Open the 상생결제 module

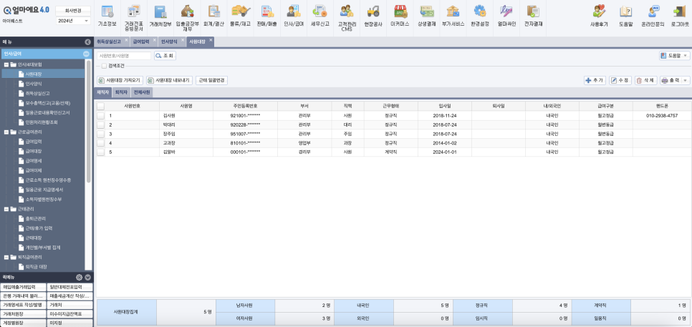tap(426, 16)
